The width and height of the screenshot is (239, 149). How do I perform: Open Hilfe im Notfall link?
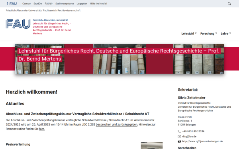98,4
